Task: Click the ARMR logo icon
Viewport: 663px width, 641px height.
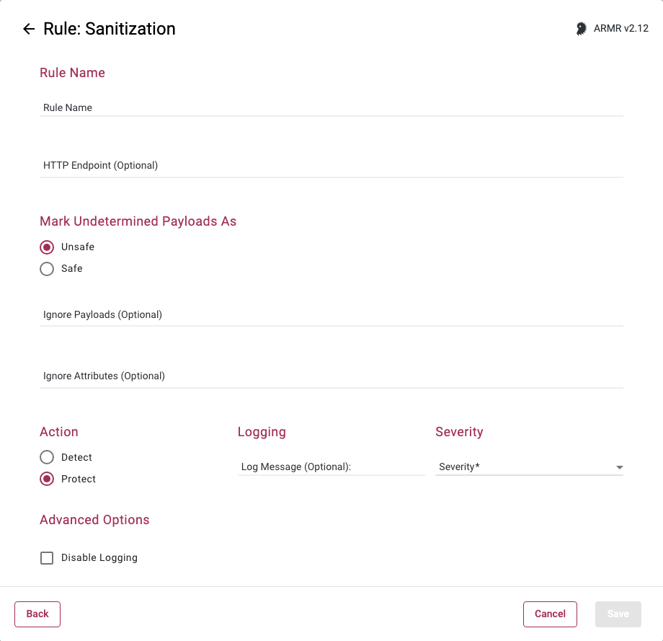Action: pyautogui.click(x=581, y=29)
